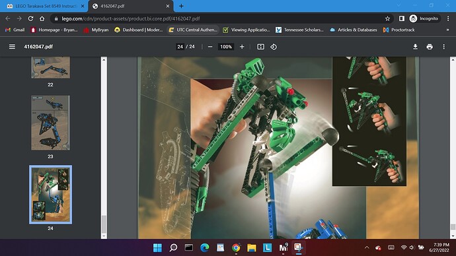Open the PDF viewer more actions menu

pyautogui.click(x=444, y=47)
